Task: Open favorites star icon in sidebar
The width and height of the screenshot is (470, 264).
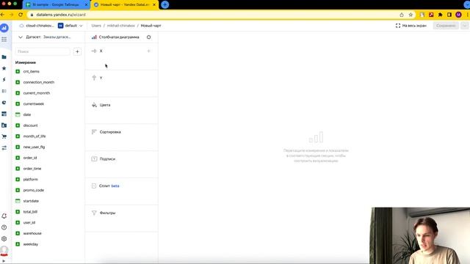Action: [x=4, y=68]
